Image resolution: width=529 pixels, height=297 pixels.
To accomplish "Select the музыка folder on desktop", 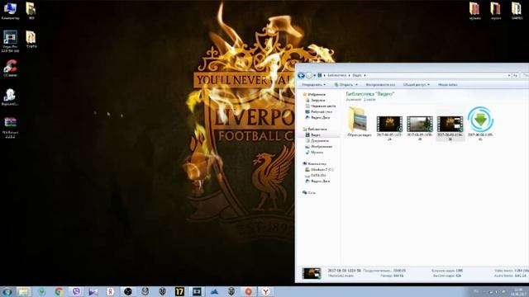I will 474,10.
